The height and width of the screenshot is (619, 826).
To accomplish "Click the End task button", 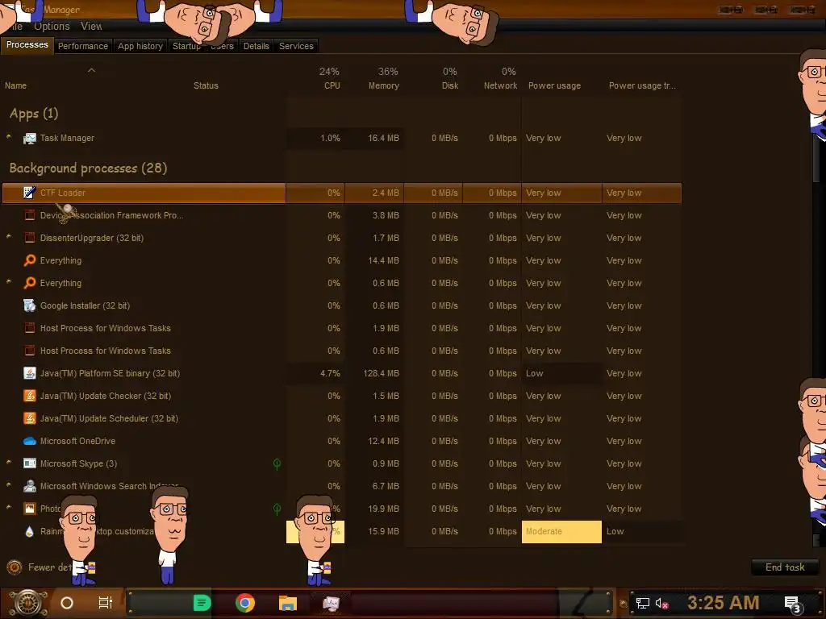I will [x=785, y=567].
